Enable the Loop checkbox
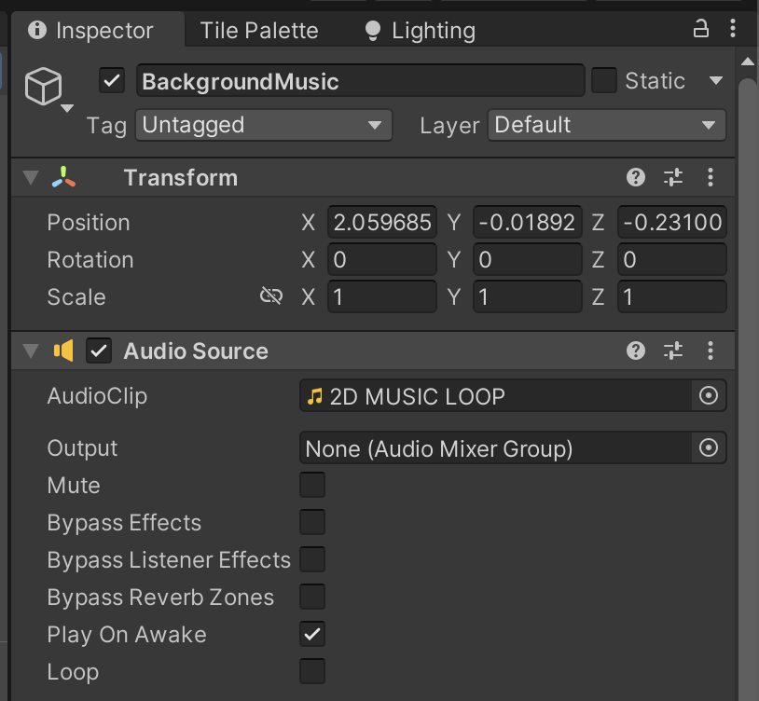The width and height of the screenshot is (759, 701). [312, 671]
